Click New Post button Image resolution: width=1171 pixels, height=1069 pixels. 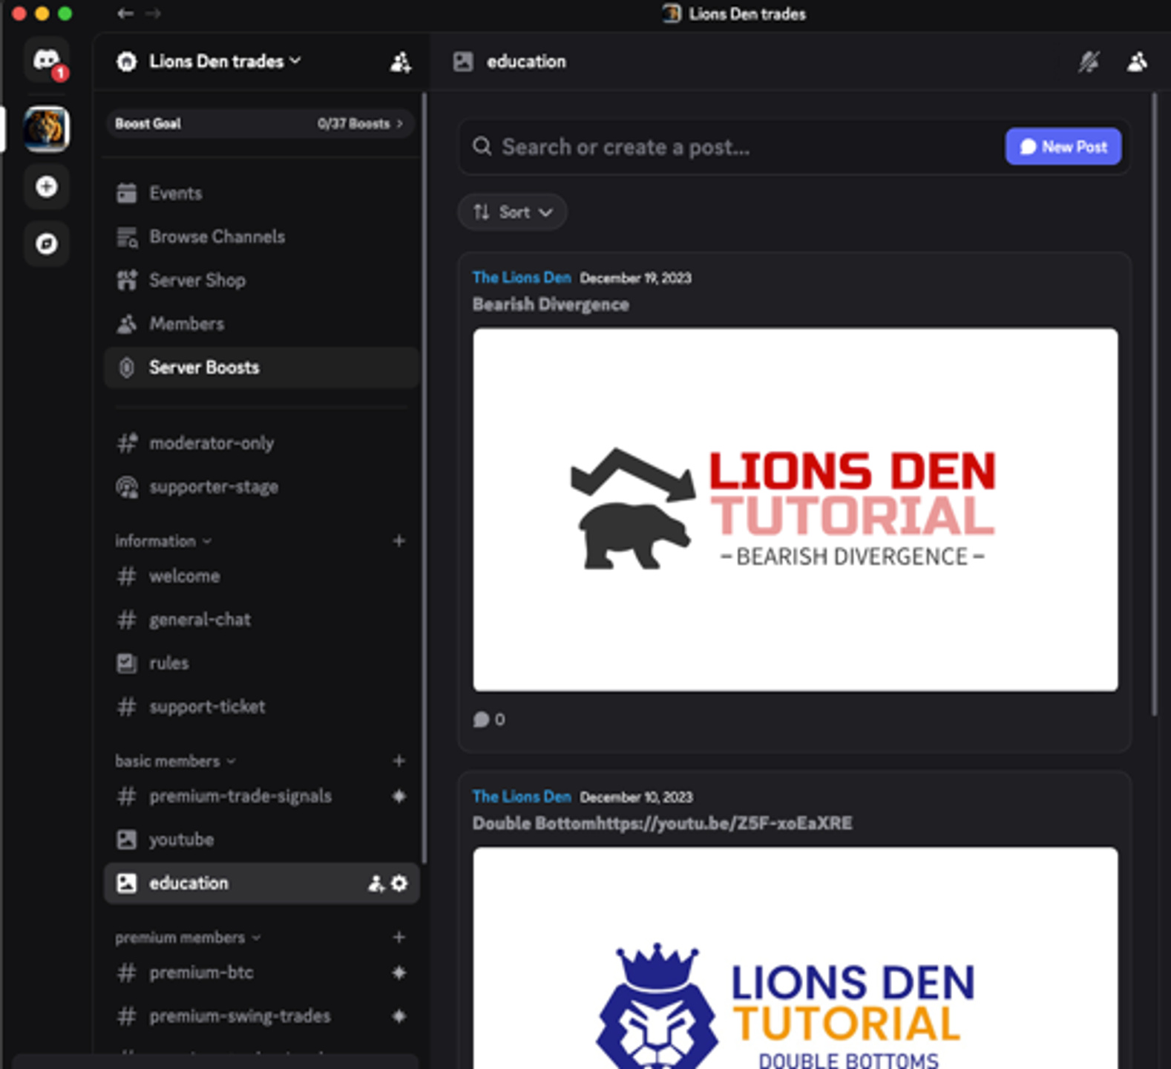point(1063,146)
